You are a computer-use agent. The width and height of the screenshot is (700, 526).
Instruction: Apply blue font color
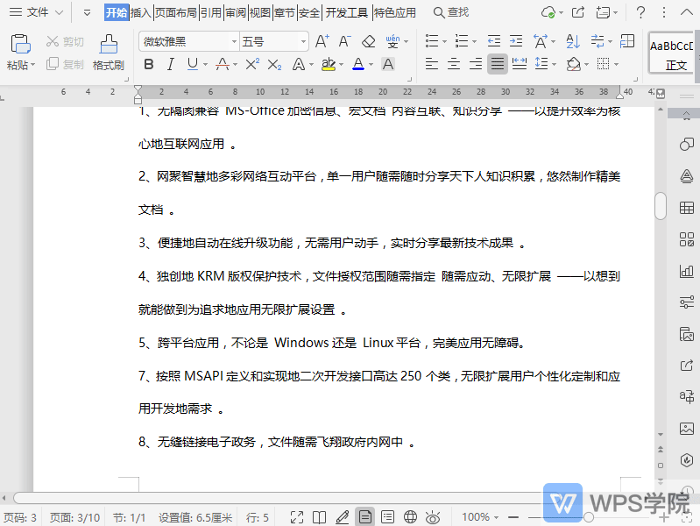pyautogui.click(x=358, y=64)
